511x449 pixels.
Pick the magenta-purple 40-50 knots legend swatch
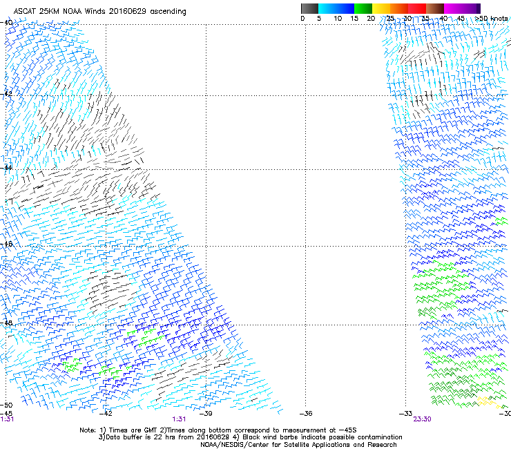coord(462,8)
